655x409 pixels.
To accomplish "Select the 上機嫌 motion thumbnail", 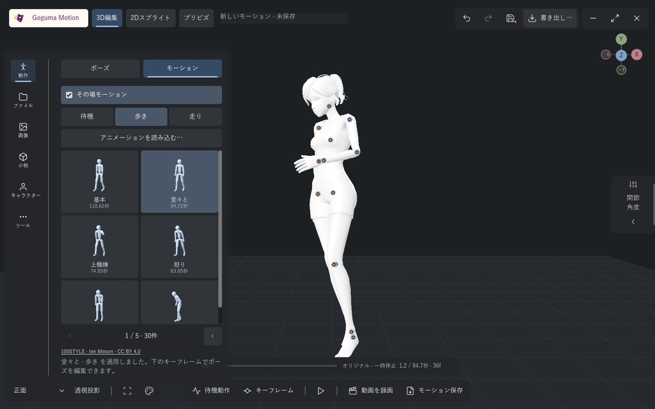I will pyautogui.click(x=99, y=247).
